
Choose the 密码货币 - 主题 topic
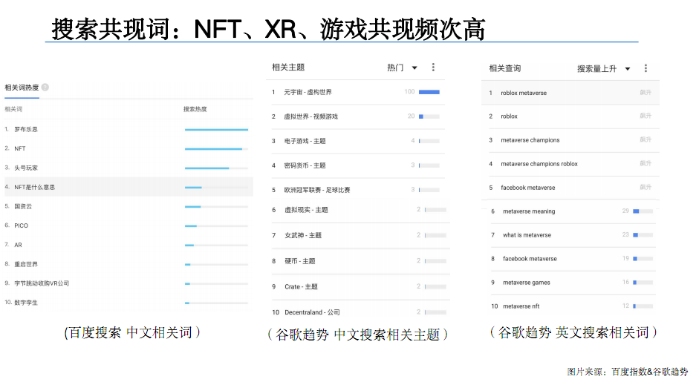[305, 165]
